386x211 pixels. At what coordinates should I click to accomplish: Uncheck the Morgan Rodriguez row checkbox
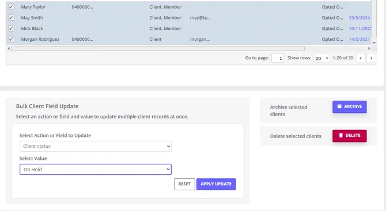coord(11,39)
